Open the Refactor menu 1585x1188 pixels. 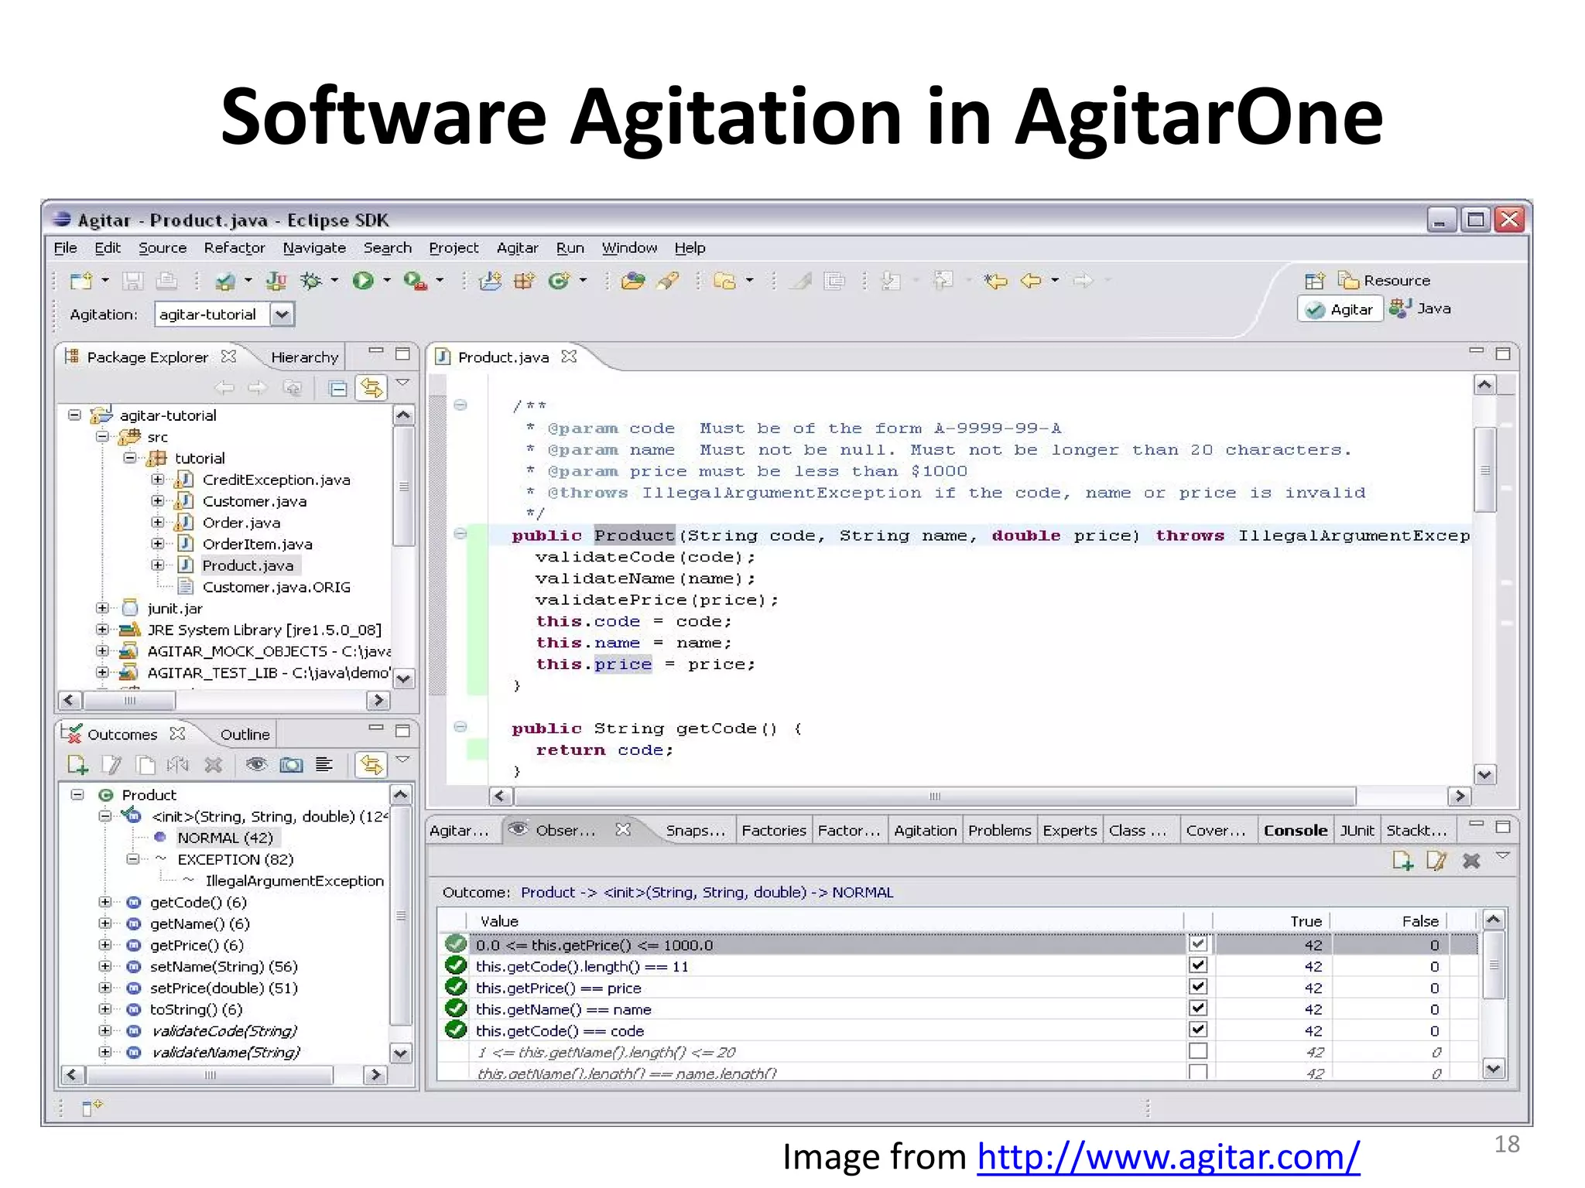pos(234,248)
